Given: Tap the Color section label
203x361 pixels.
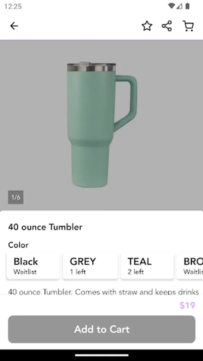Looking at the screenshot, I should coord(18,245).
